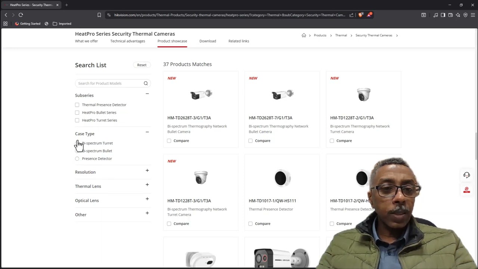
Task: Check the HeatPro Bullet Series box
Action: click(x=77, y=112)
